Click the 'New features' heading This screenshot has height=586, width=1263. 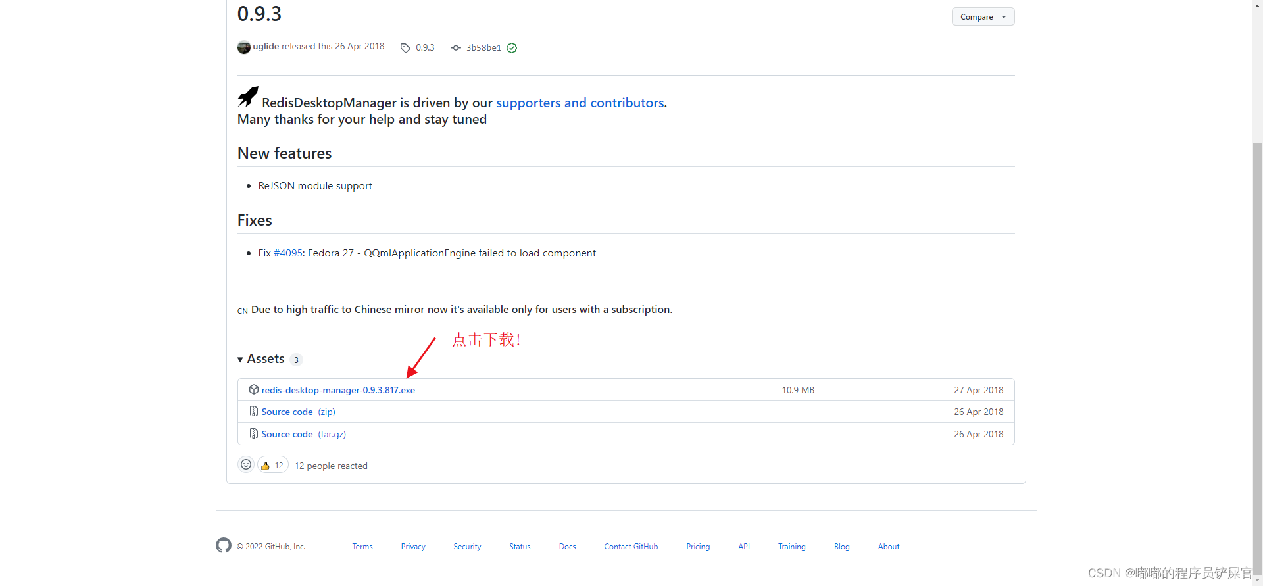coord(285,153)
